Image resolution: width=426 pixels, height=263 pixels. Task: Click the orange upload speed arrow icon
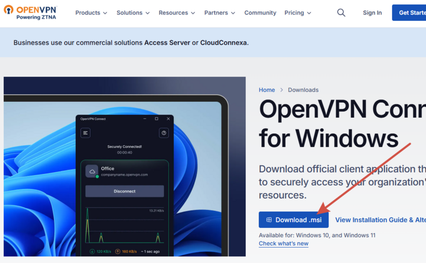[x=118, y=252]
